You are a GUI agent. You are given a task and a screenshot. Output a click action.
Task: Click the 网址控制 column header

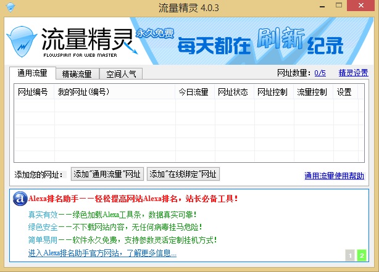273,92
